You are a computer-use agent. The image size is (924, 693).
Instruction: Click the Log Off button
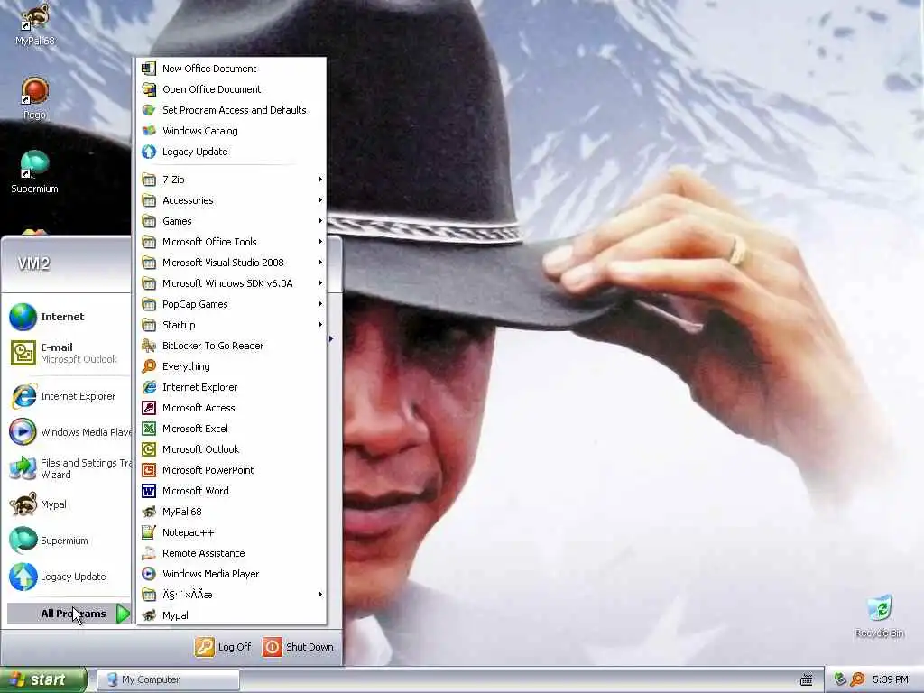224,647
